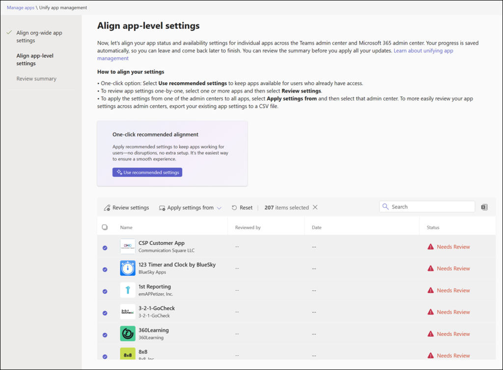Click Needs Review for 3-2-1-GoCheck
The image size is (503, 370).
point(453,312)
